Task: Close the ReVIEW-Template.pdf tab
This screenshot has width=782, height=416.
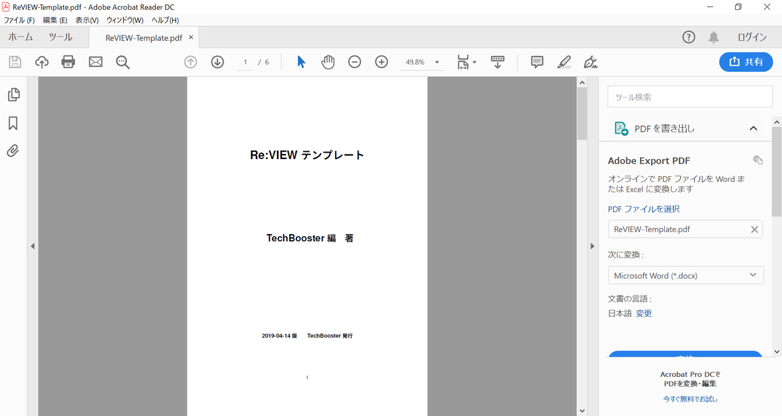Action: (192, 38)
